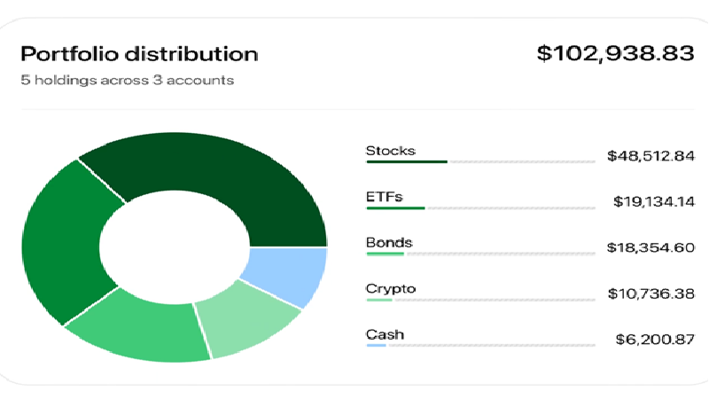
Task: Click '5 holdings across 3 accounts' subtitle
Action: click(128, 80)
